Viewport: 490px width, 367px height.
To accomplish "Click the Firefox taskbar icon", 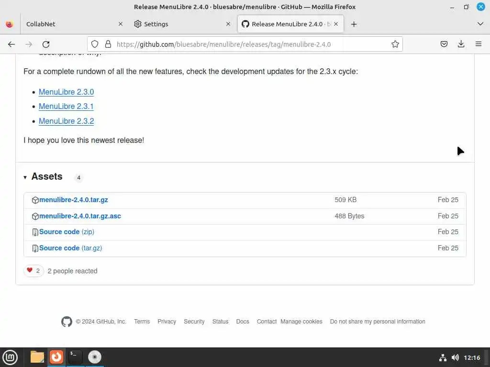I will (x=56, y=357).
